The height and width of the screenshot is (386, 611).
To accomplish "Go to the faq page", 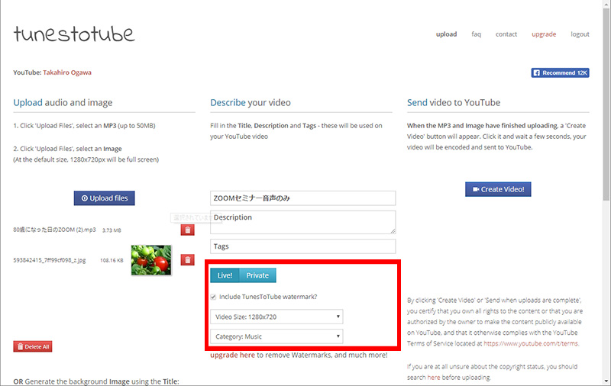I will coord(476,34).
